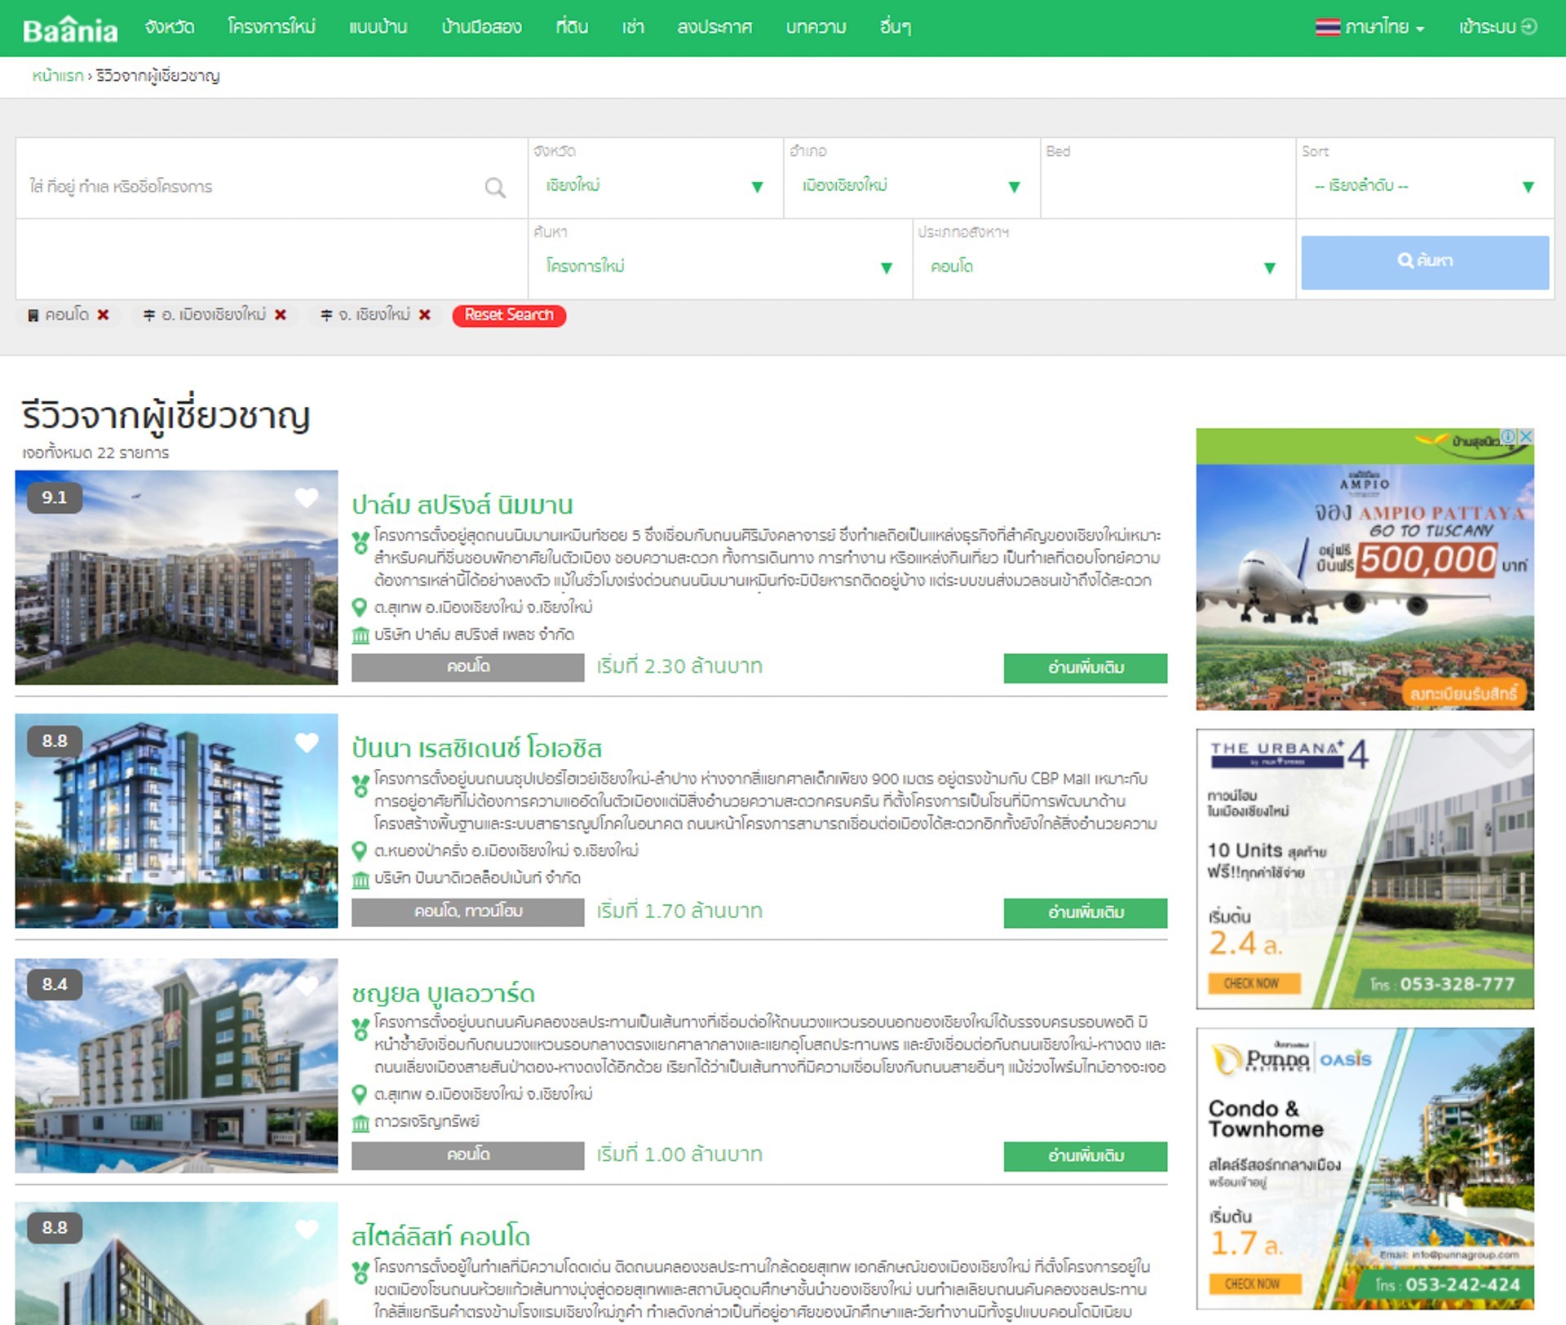The image size is (1566, 1325).
Task: Favorite ปันนา เรสซิเดนซ์ โอเอซิส with heart icon
Action: 307,742
